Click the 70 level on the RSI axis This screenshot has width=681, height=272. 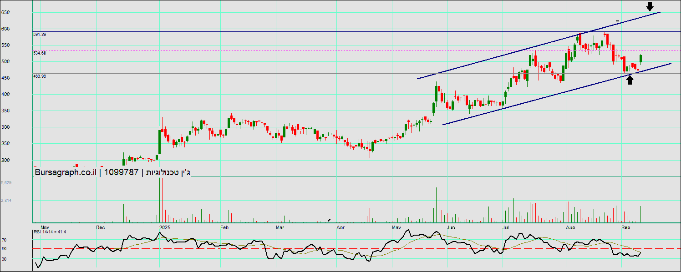click(4, 240)
